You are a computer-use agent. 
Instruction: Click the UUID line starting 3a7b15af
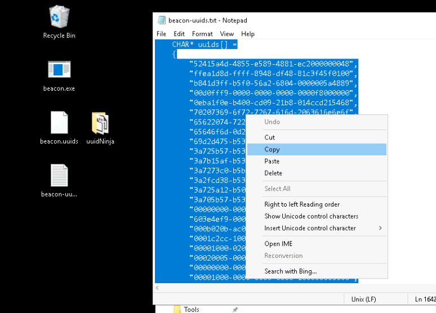coord(217,161)
